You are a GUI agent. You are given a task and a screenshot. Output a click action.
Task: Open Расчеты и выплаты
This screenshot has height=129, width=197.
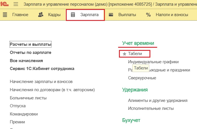pos(31,44)
